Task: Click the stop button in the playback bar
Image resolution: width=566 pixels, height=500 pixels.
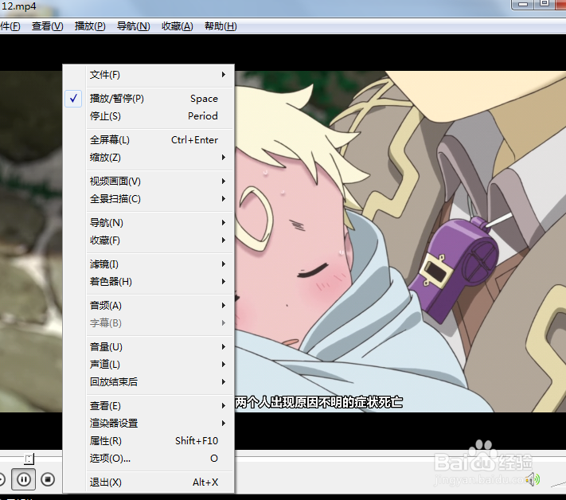Action: [x=48, y=479]
